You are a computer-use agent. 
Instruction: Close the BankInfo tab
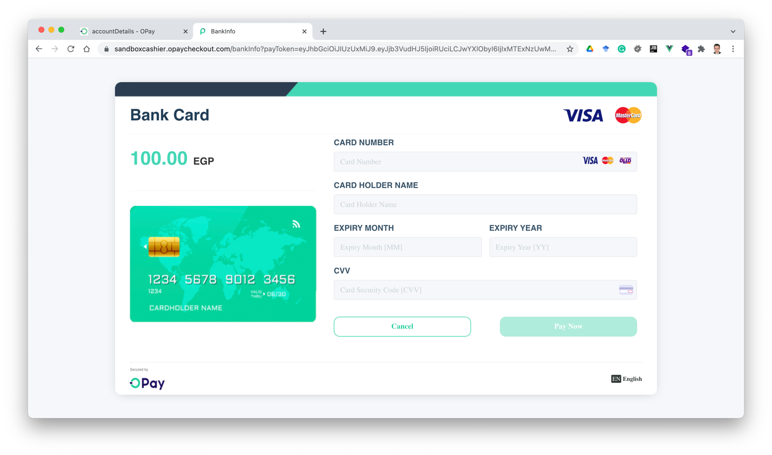point(304,31)
